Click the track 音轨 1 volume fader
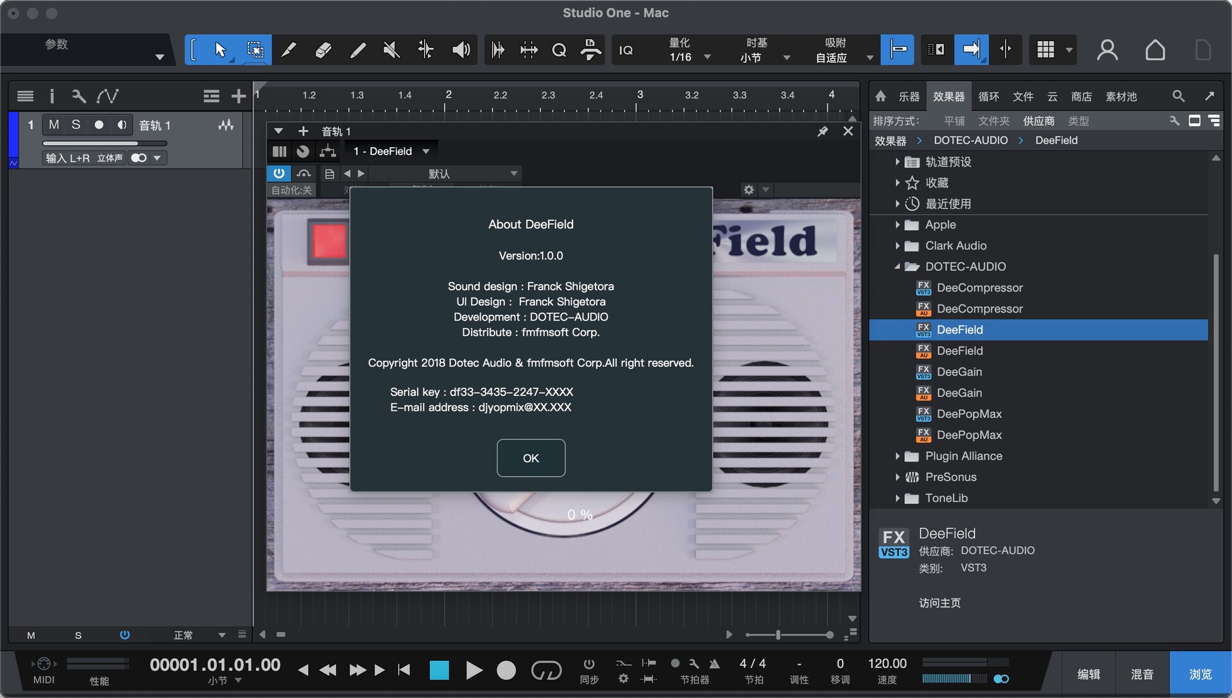 click(105, 143)
